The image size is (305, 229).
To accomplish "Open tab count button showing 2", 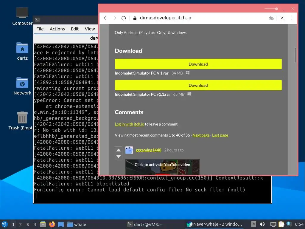I will click(x=282, y=18).
